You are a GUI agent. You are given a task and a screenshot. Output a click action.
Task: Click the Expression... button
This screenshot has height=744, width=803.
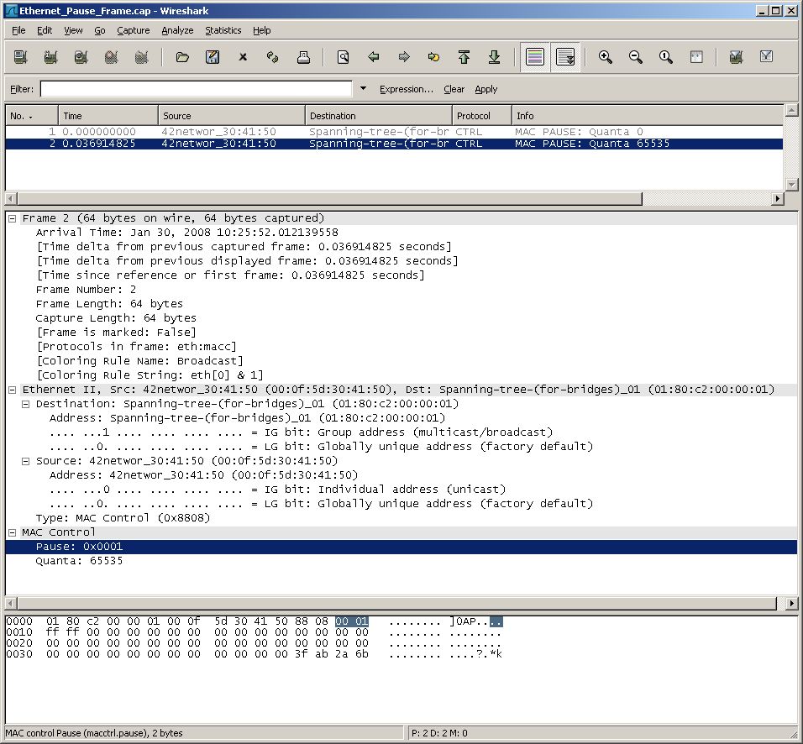(406, 89)
